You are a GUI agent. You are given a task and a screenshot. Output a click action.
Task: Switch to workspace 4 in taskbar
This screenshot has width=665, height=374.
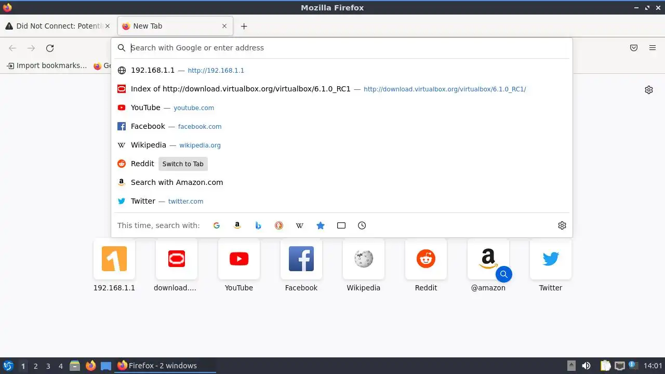pos(60,366)
